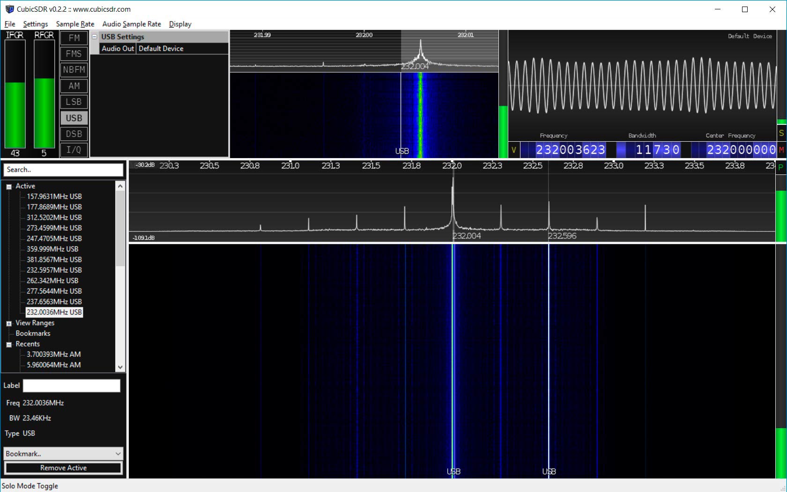787x492 pixels.
Task: Open the Bookmark.. dropdown
Action: pyautogui.click(x=63, y=454)
